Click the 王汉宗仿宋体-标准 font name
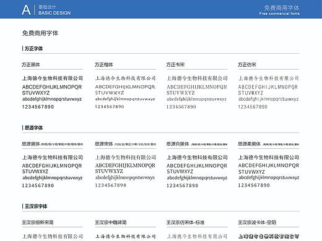Screen dimensions: 322x241 click(x=185, y=222)
